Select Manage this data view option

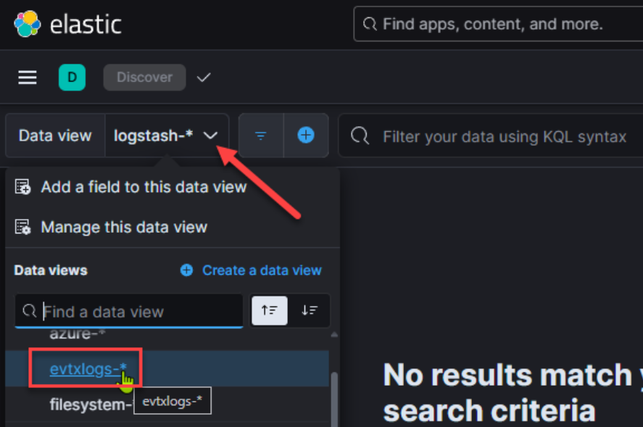pos(124,228)
